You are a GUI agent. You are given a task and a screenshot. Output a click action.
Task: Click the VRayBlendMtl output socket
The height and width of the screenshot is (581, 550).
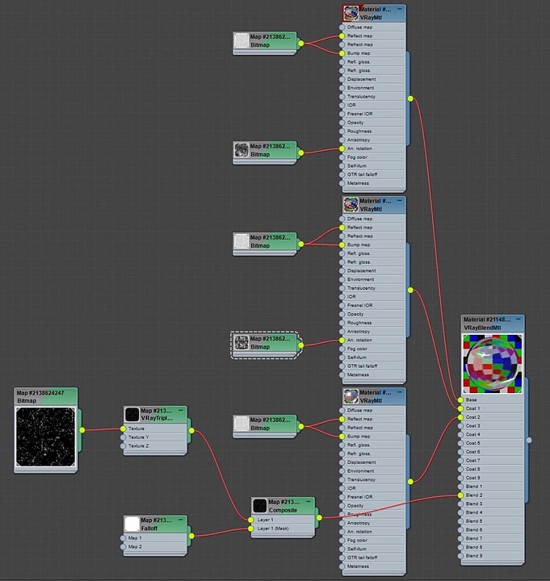pos(529,440)
